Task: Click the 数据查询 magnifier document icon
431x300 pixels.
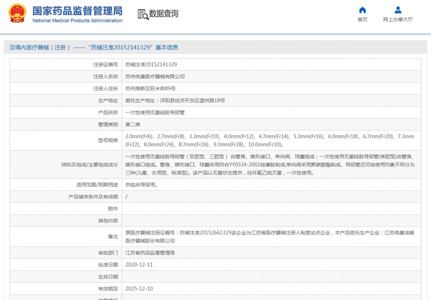Action: 143,14
